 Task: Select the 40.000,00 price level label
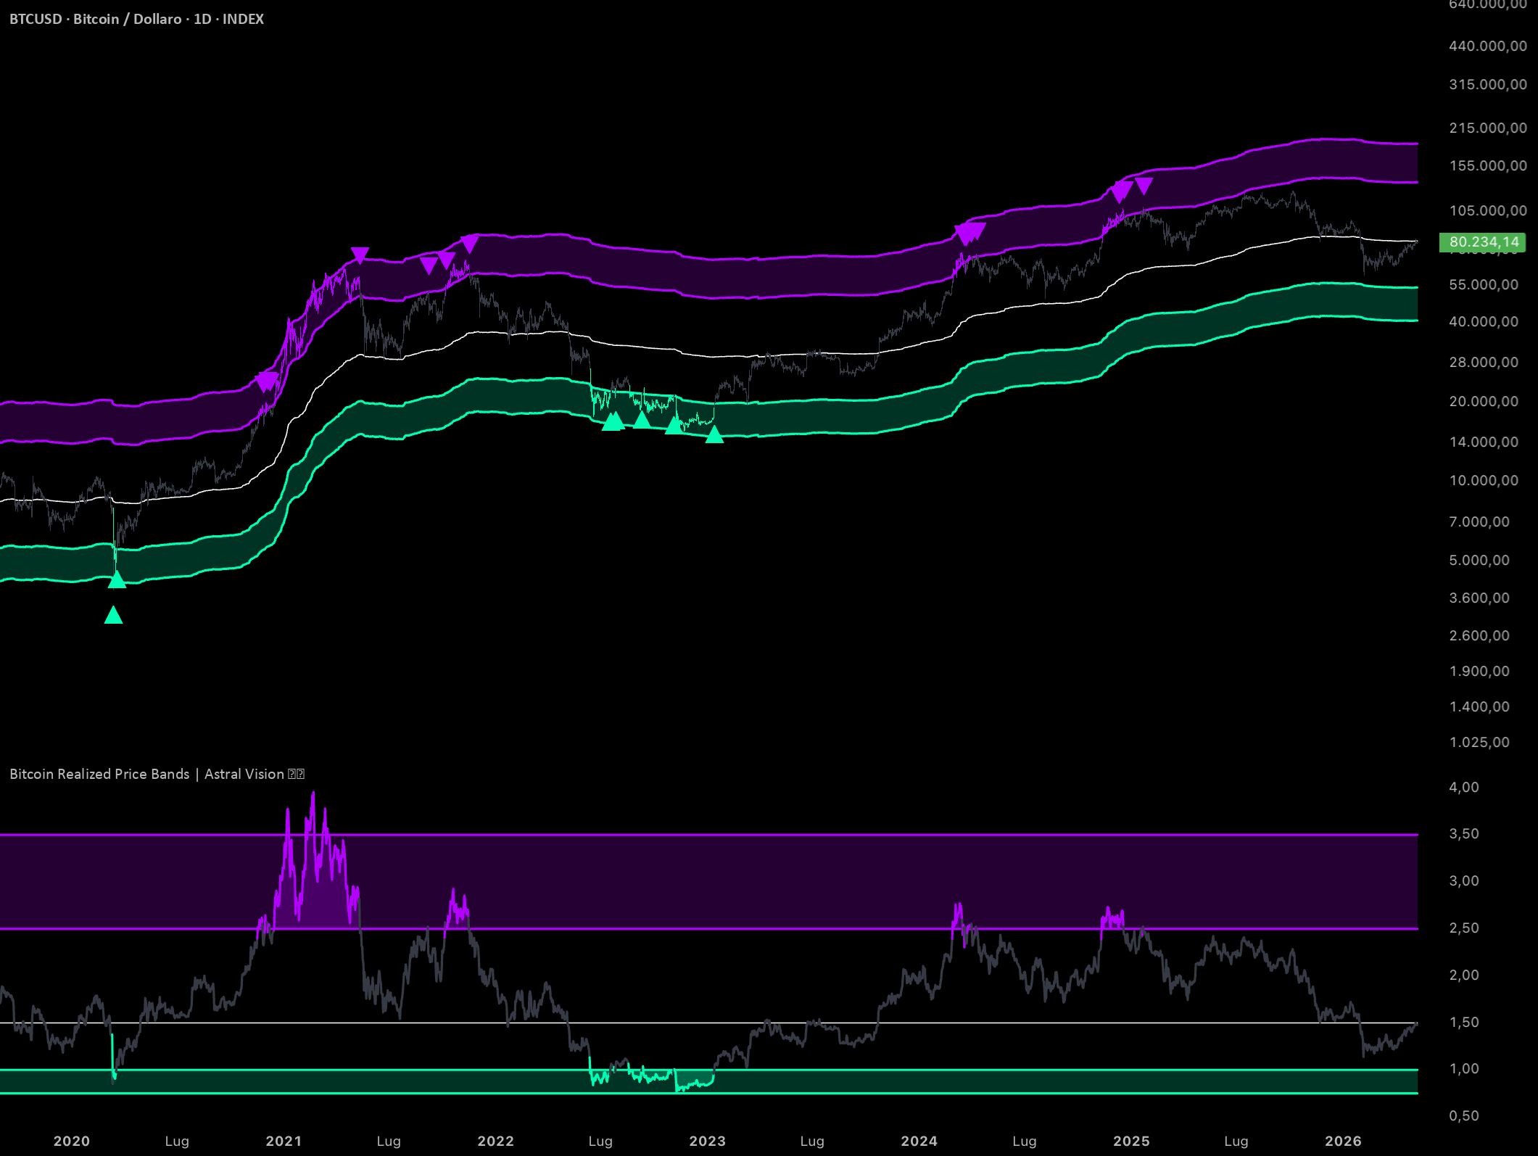coord(1484,321)
